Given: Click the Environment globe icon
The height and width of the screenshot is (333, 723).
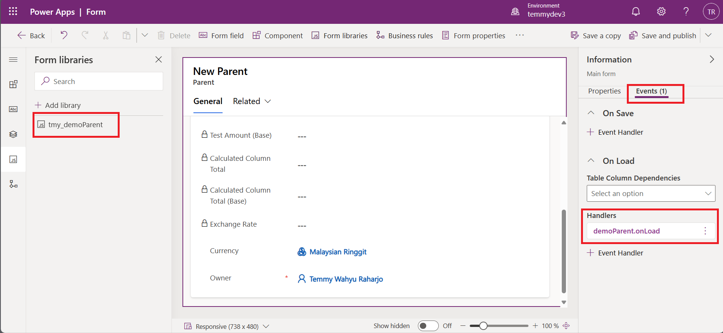Looking at the screenshot, I should tap(515, 12).
